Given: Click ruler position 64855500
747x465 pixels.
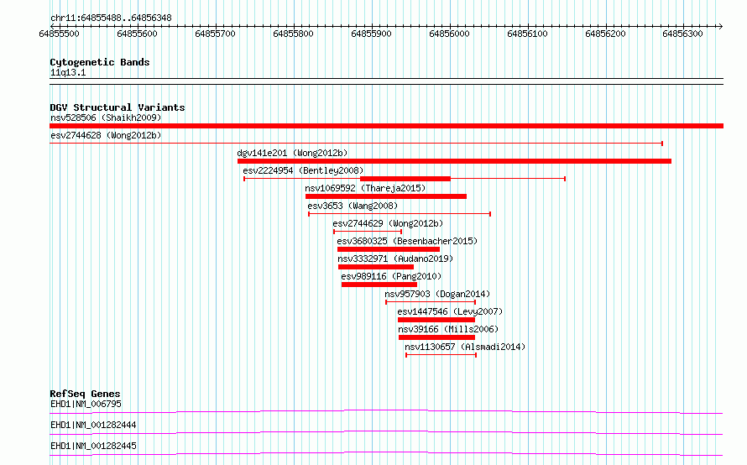Looking at the screenshot, I should tap(59, 34).
